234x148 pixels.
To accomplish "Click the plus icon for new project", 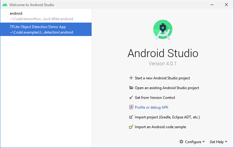I will click(x=131, y=78).
